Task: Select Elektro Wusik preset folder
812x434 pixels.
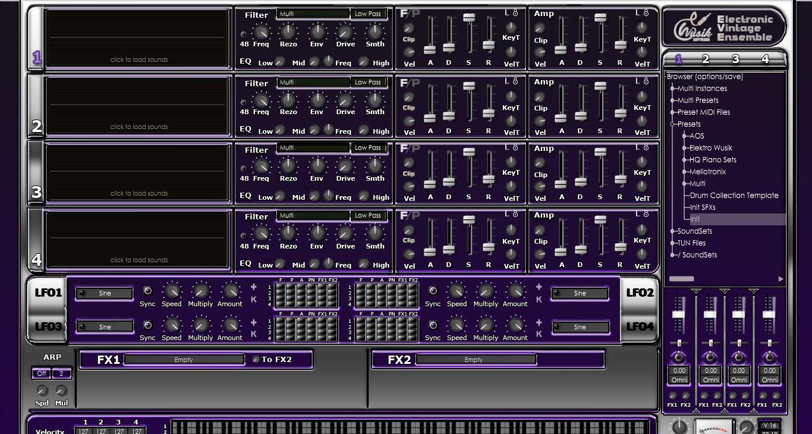Action: point(711,148)
